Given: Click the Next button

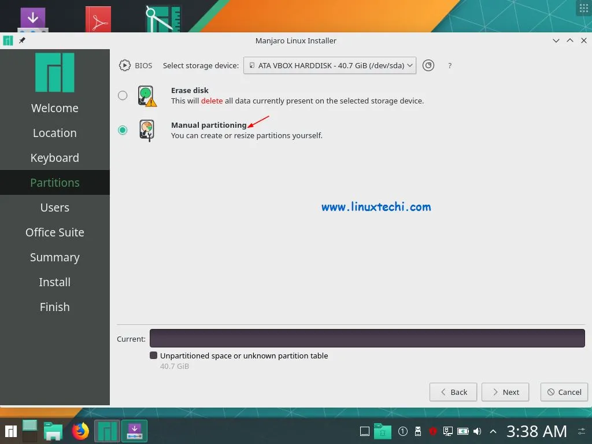Looking at the screenshot, I should tap(505, 392).
